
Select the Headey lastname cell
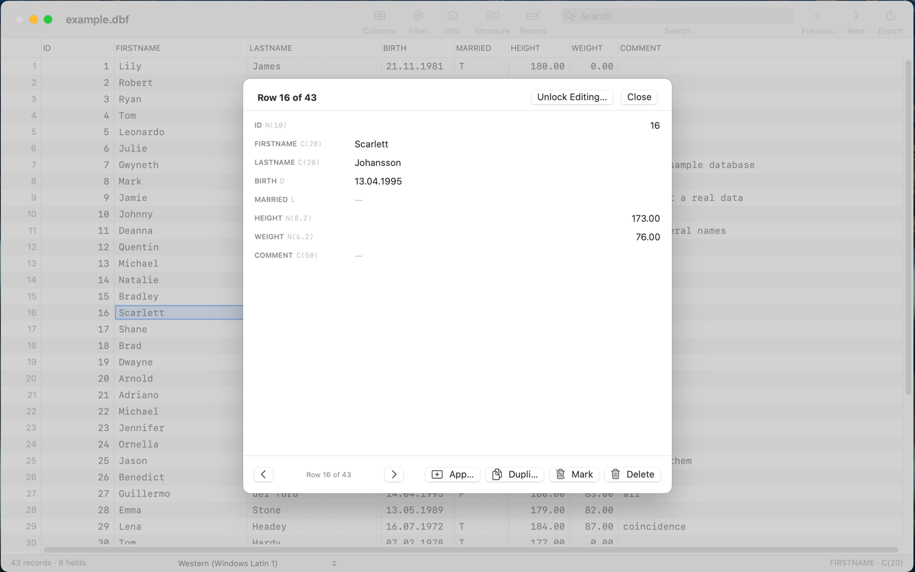[x=314, y=527]
